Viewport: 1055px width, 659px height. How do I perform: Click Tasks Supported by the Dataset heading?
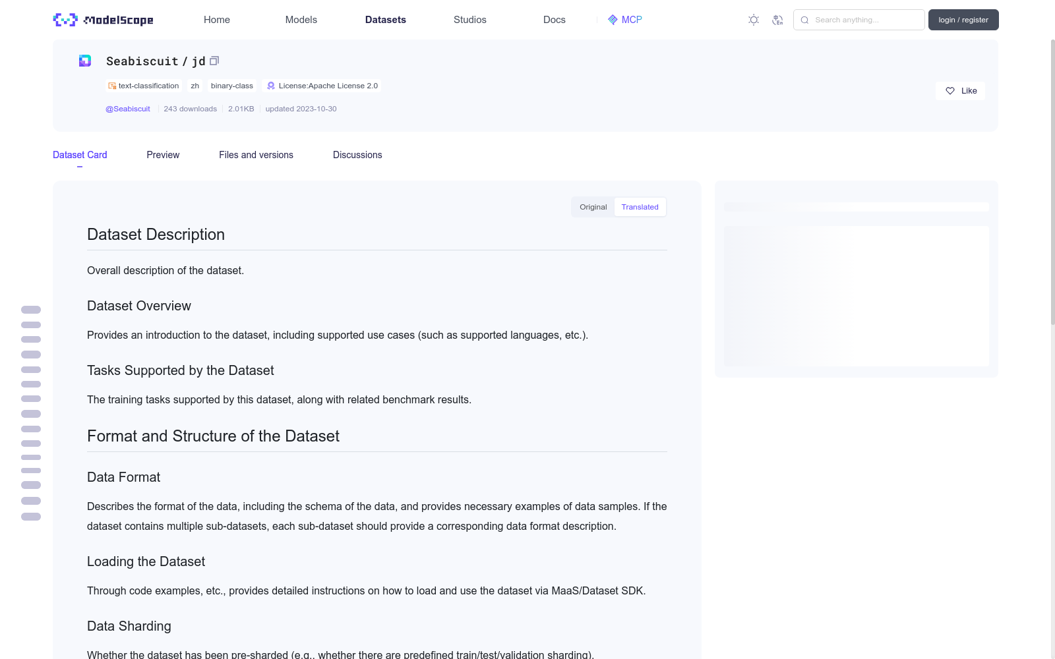pyautogui.click(x=181, y=370)
